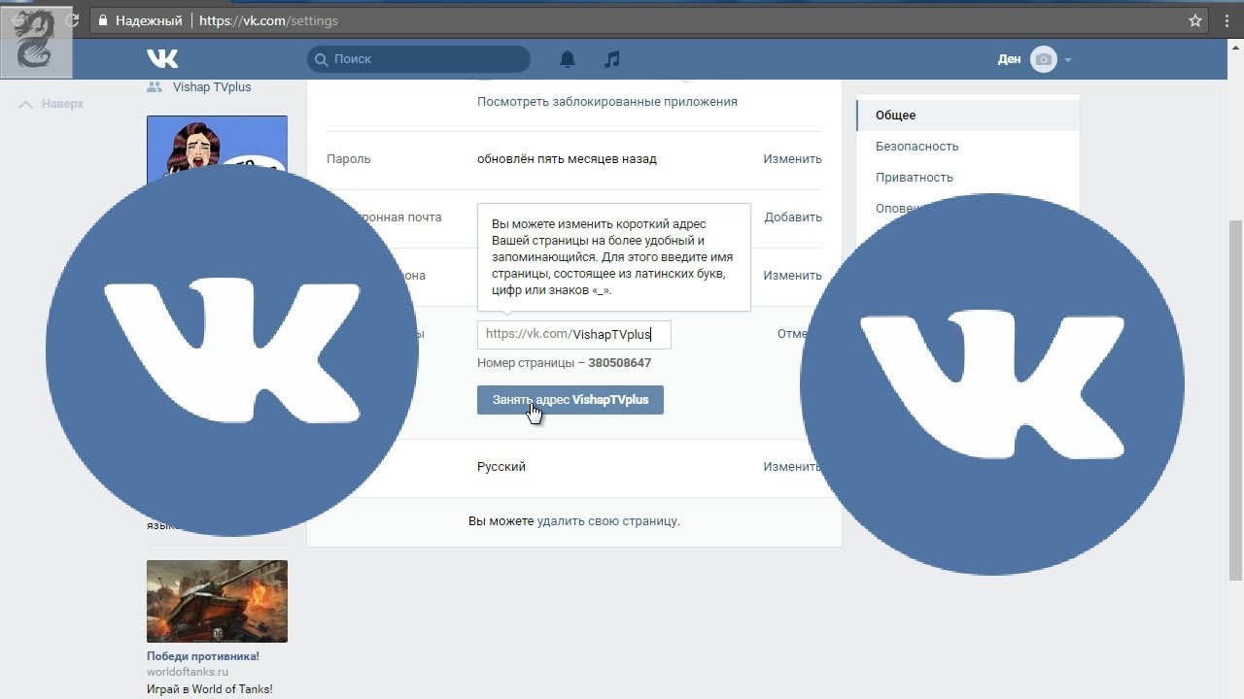Screen dimensions: 1244x699
Task: Click the page vertical scrollbar
Action: [1235, 398]
